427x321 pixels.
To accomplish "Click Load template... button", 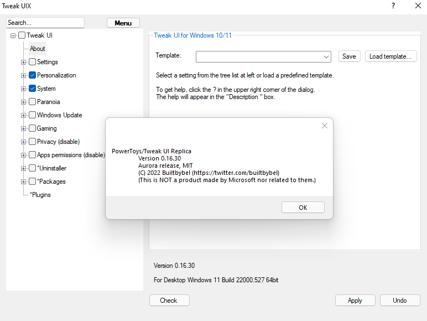I will tap(390, 56).
